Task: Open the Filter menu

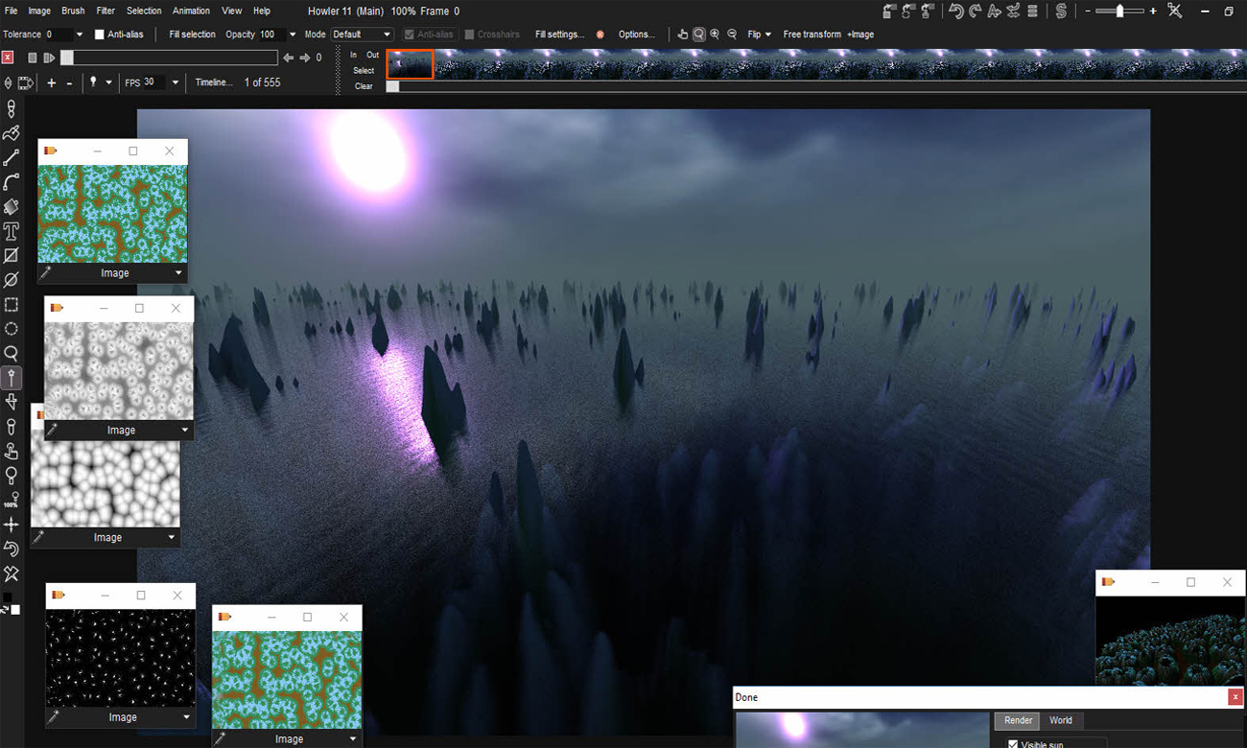Action: point(106,11)
